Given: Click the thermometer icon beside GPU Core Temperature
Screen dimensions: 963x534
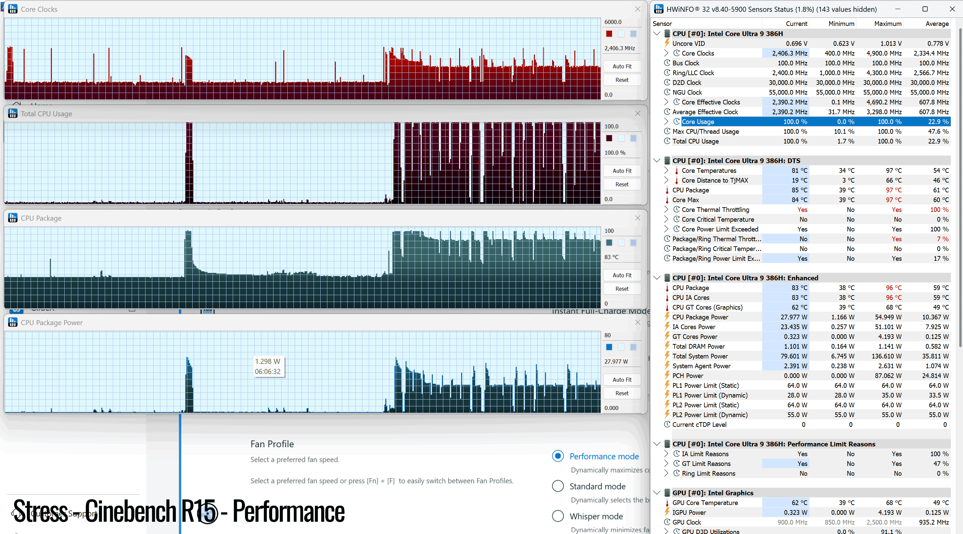Looking at the screenshot, I should coord(667,503).
